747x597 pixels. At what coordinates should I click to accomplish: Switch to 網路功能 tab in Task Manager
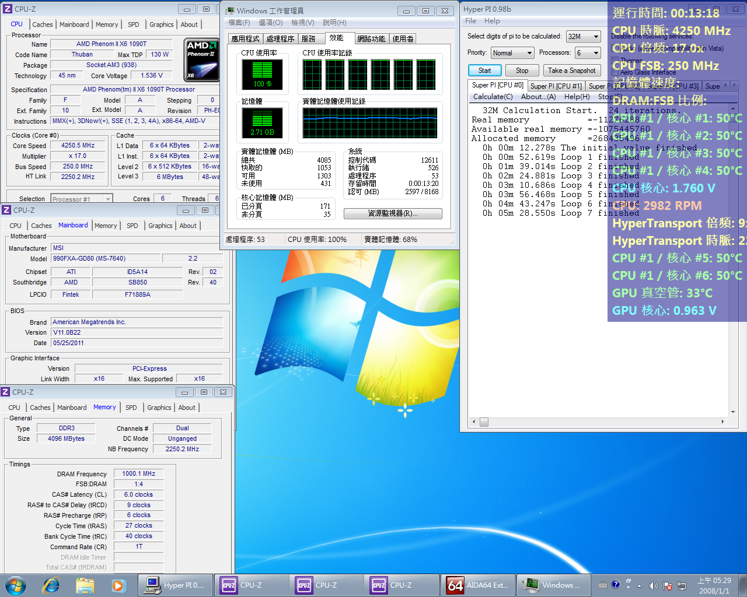tap(371, 39)
